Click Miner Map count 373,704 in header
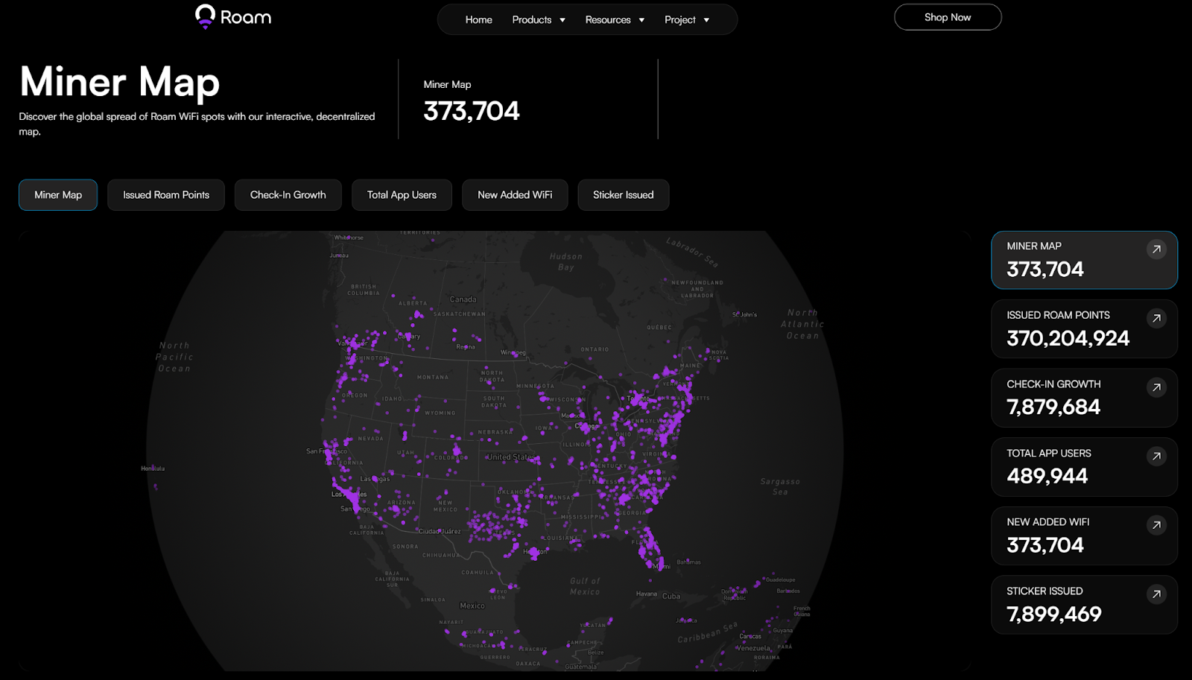The image size is (1192, 680). 472,111
